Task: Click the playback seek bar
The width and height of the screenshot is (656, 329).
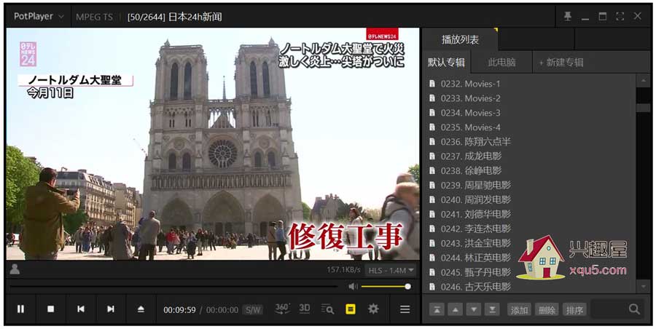Action: tap(173, 287)
